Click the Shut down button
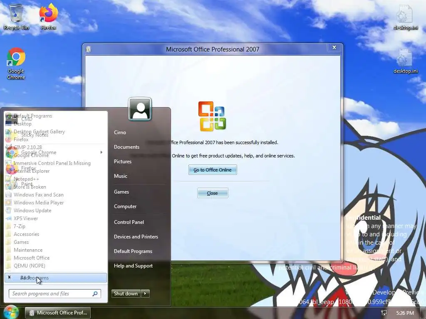This screenshot has width=426, height=319. coord(126,294)
